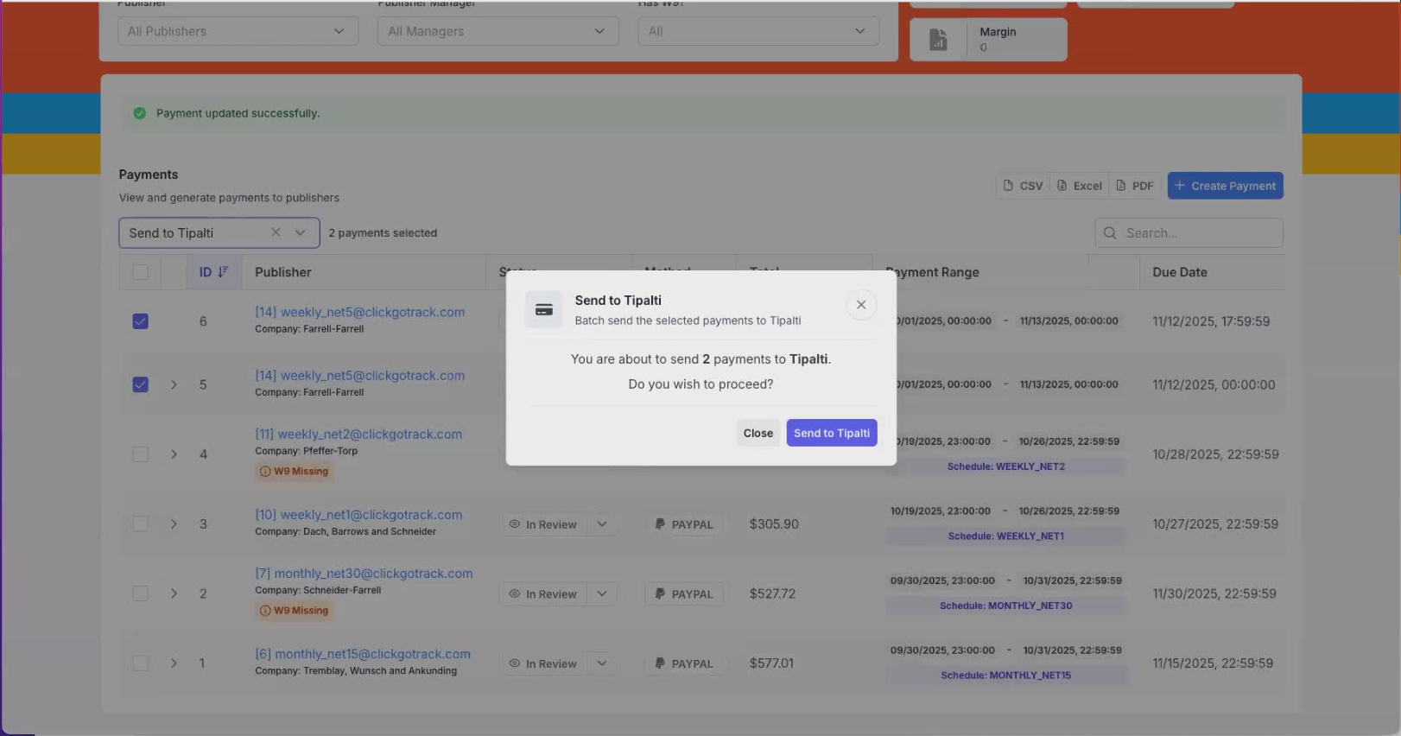Open the In Review status dropdown for payment 2
1401x736 pixels.
(602, 594)
